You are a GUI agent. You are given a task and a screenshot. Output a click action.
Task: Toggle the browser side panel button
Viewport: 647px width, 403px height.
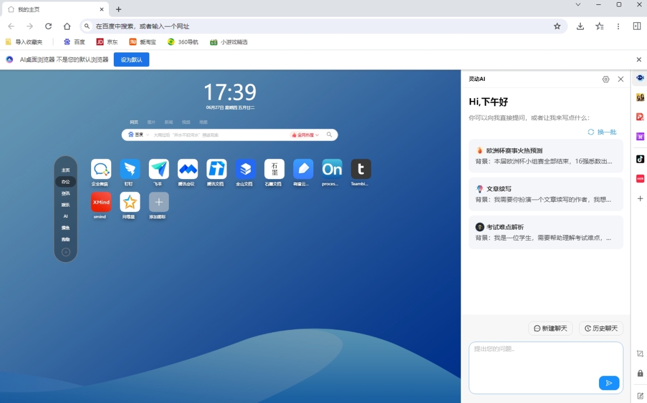click(x=637, y=26)
